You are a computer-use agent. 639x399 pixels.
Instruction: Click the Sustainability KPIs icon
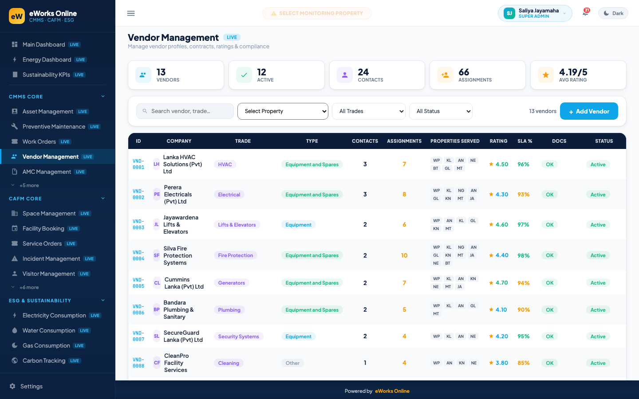click(15, 74)
